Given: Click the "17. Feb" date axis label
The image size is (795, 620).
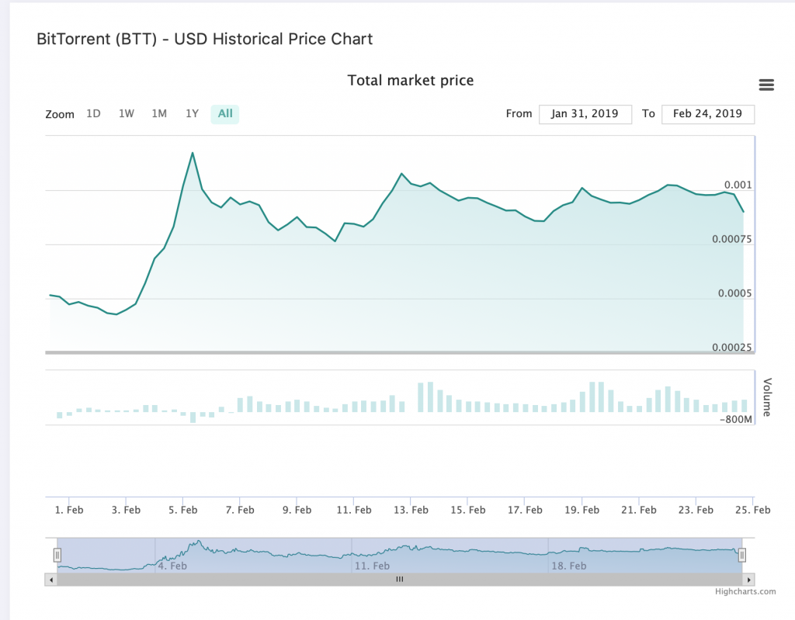Looking at the screenshot, I should pos(525,510).
